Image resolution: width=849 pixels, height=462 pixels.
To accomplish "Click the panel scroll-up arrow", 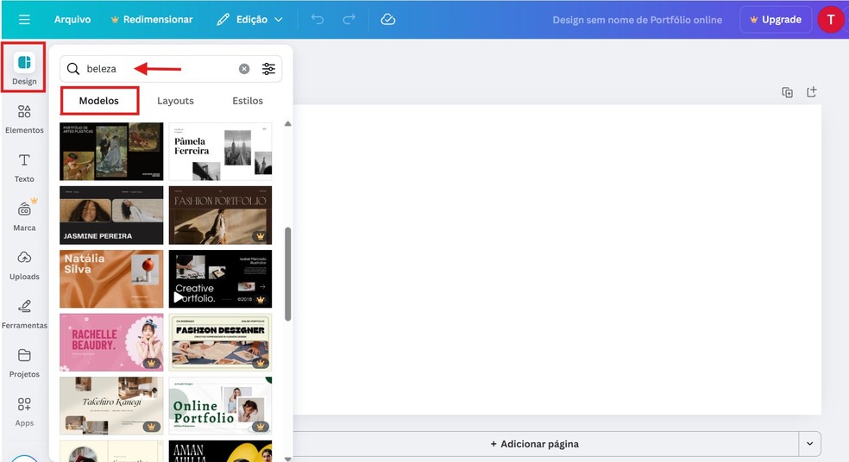I will coord(288,124).
